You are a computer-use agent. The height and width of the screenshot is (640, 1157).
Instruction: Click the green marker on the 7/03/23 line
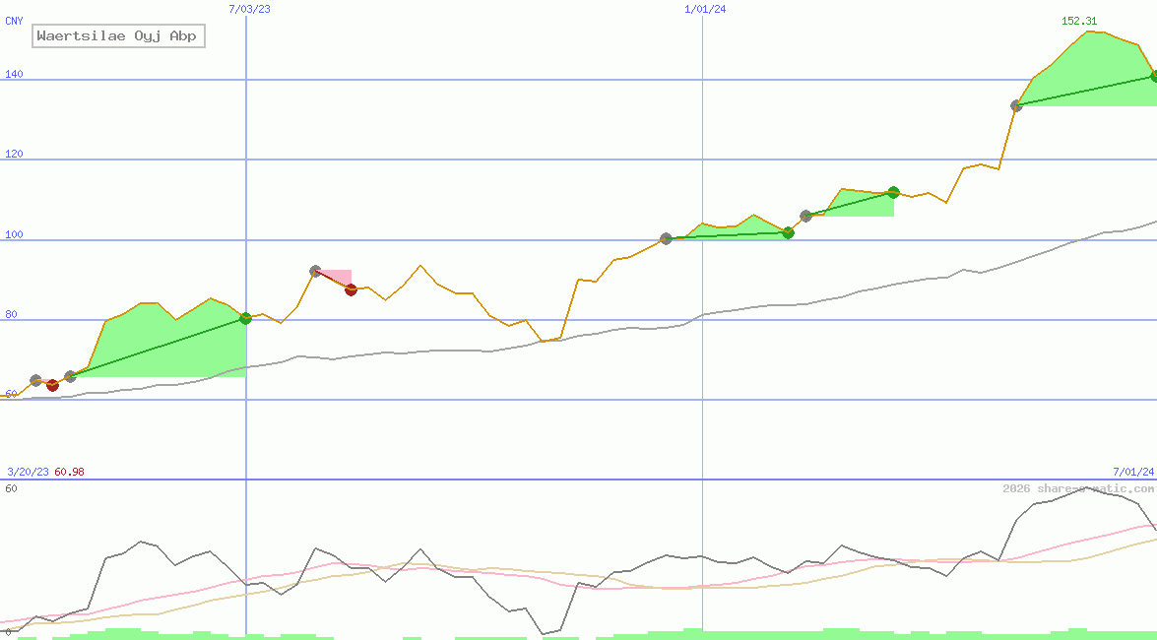pyautogui.click(x=245, y=318)
